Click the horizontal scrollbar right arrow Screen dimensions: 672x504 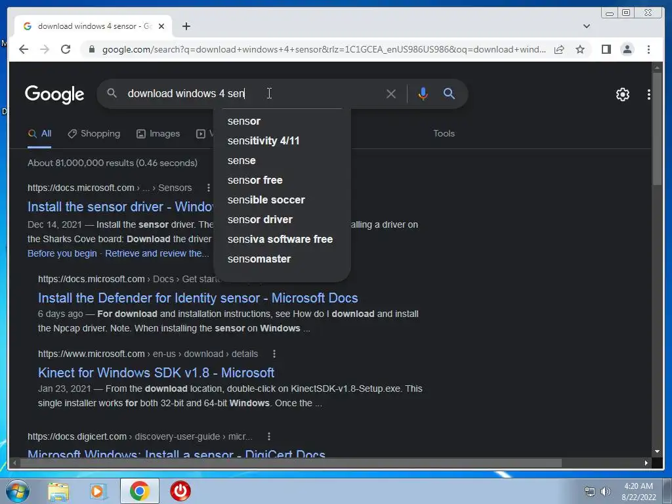pos(646,463)
